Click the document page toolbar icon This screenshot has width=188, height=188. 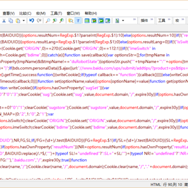[x=118, y=21]
